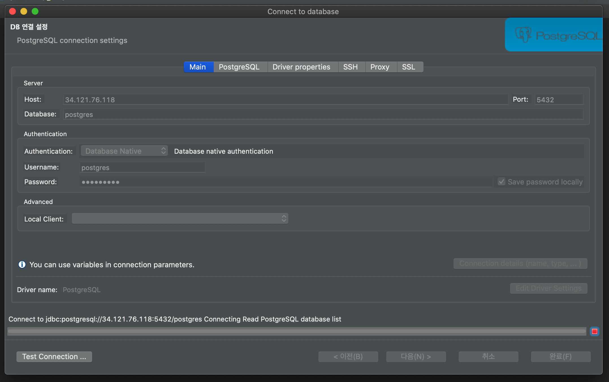Click the blue info icon beside variables hint
The width and height of the screenshot is (609, 382).
22,264
